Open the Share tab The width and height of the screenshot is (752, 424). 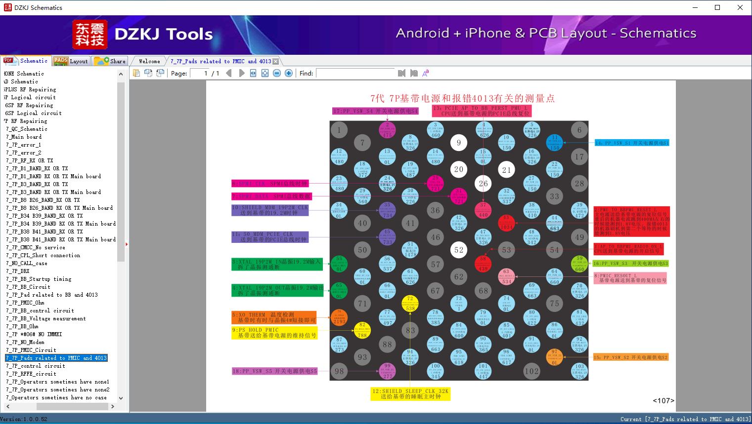[x=110, y=61]
